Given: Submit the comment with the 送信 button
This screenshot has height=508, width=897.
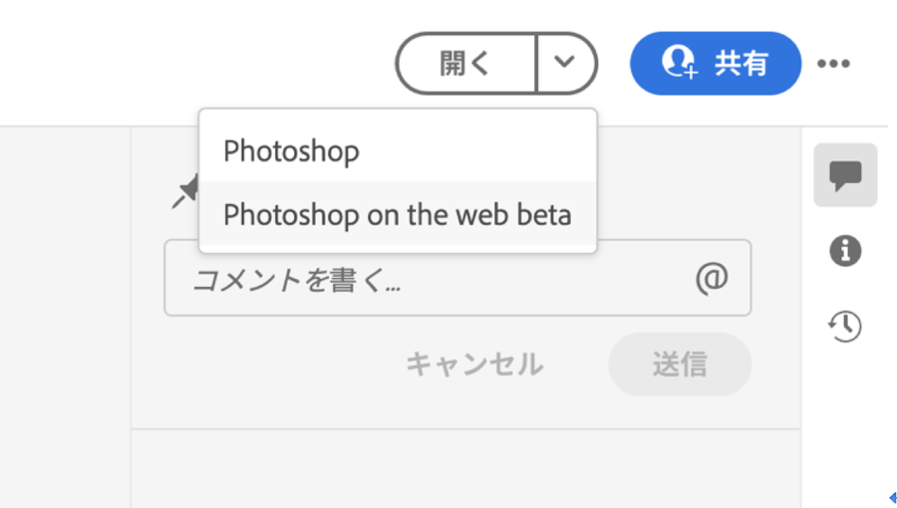Looking at the screenshot, I should point(680,364).
